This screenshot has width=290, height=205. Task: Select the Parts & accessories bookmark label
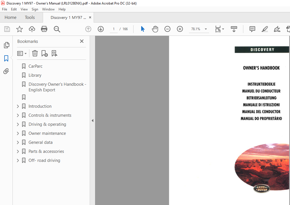(46, 151)
